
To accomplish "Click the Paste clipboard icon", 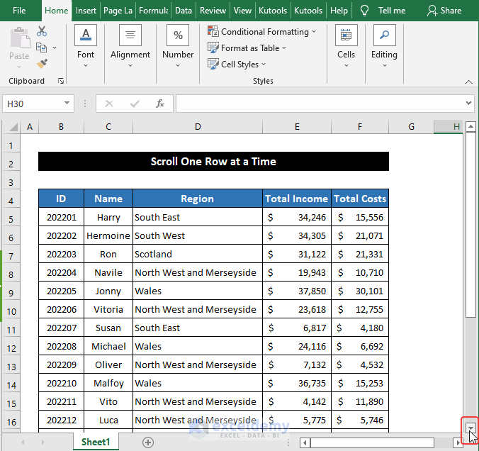I will (19, 39).
